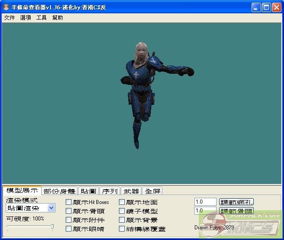Open the 工具 menu
This screenshot has width=284, height=240.
coord(41,18)
